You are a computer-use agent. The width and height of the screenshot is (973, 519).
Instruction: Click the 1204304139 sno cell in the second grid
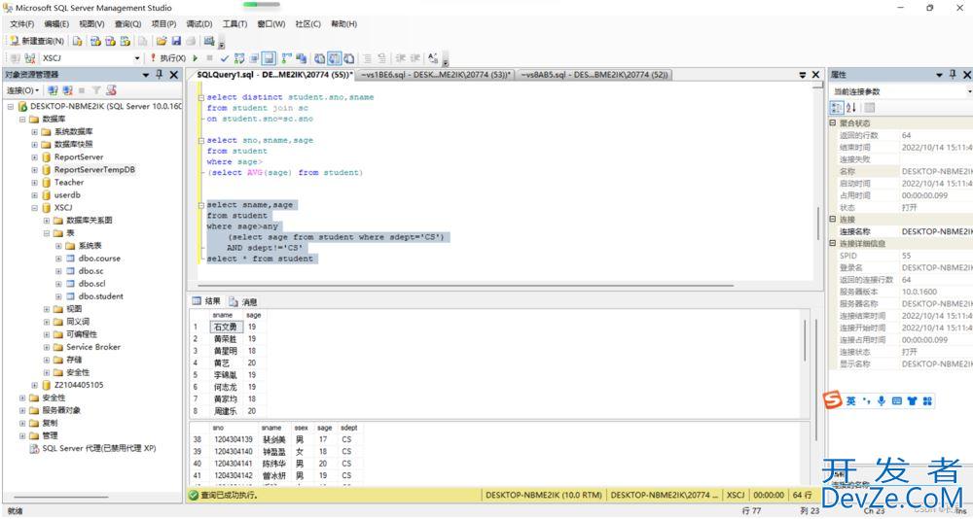click(234, 439)
